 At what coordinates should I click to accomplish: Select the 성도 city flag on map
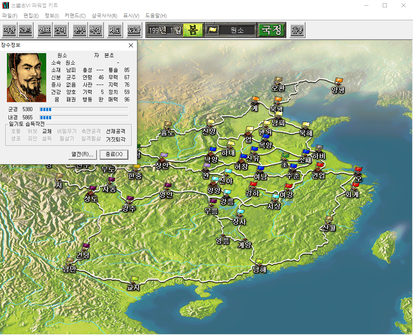(92, 190)
